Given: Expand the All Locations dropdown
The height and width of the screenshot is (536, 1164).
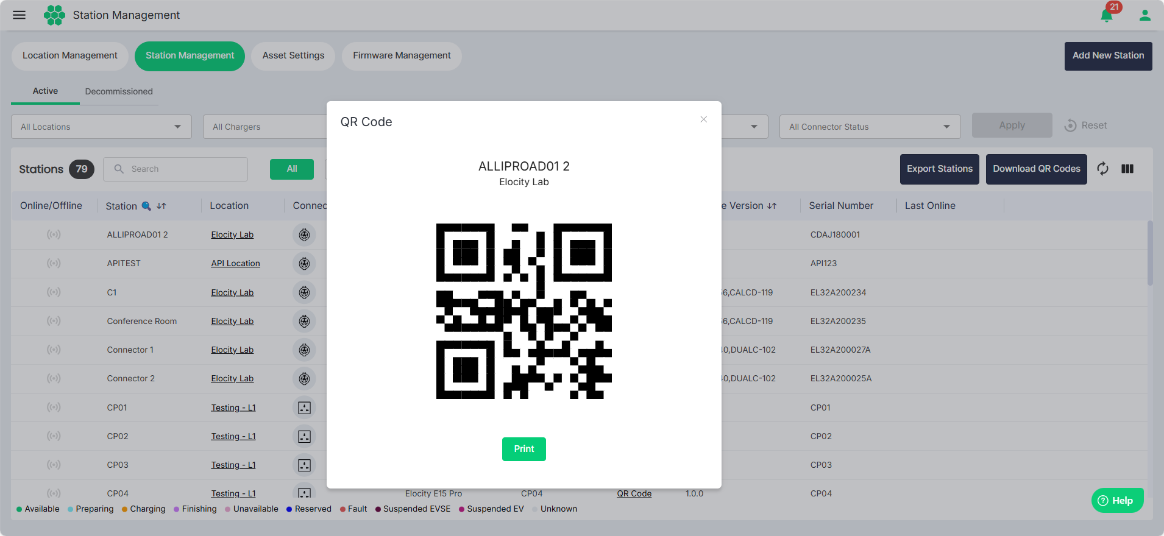Looking at the screenshot, I should [x=101, y=127].
